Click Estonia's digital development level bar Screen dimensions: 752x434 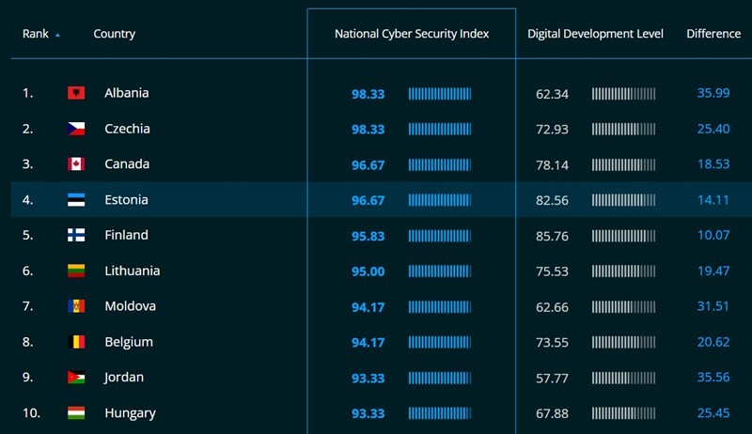coord(623,200)
